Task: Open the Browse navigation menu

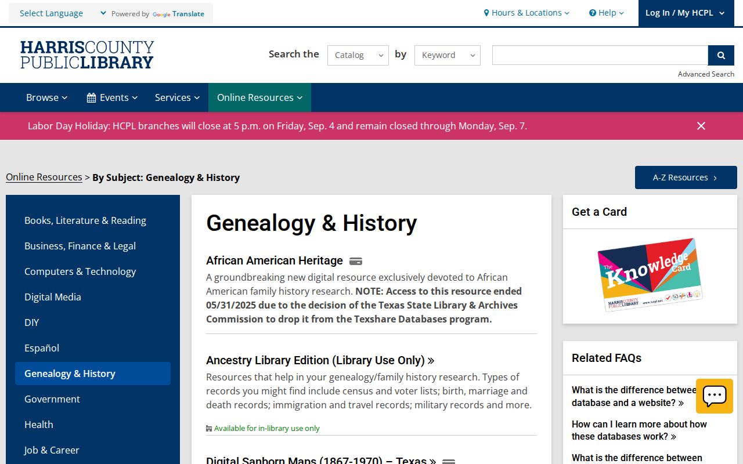Action: click(x=47, y=97)
